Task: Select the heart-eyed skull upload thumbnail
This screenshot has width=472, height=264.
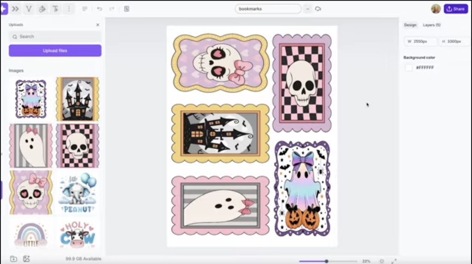Action: pos(31,192)
